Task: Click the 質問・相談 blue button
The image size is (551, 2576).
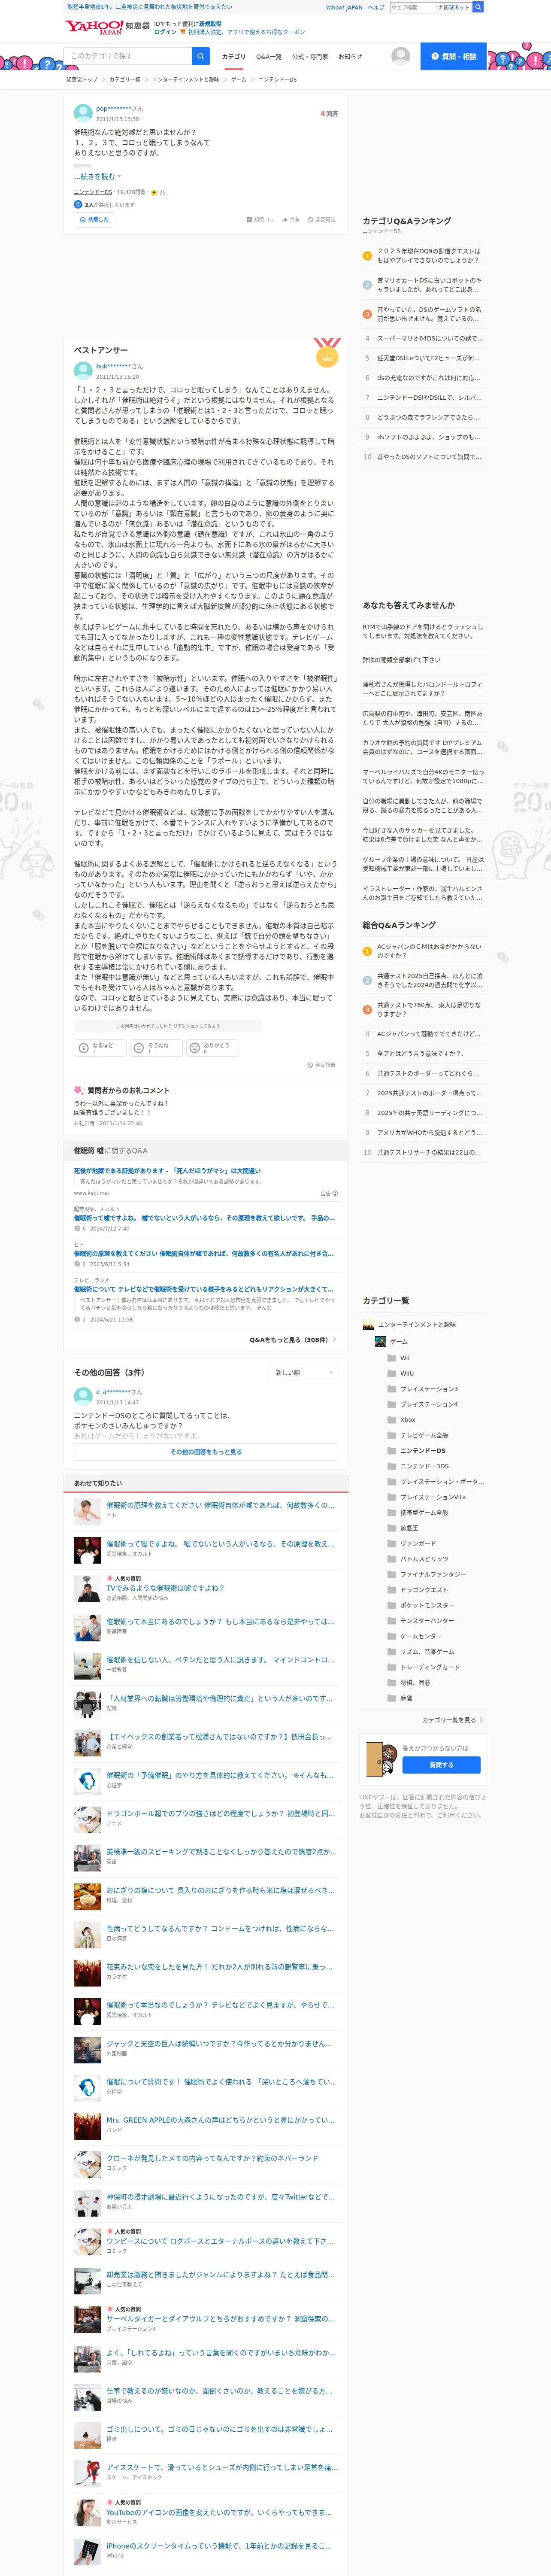Action: (453, 56)
